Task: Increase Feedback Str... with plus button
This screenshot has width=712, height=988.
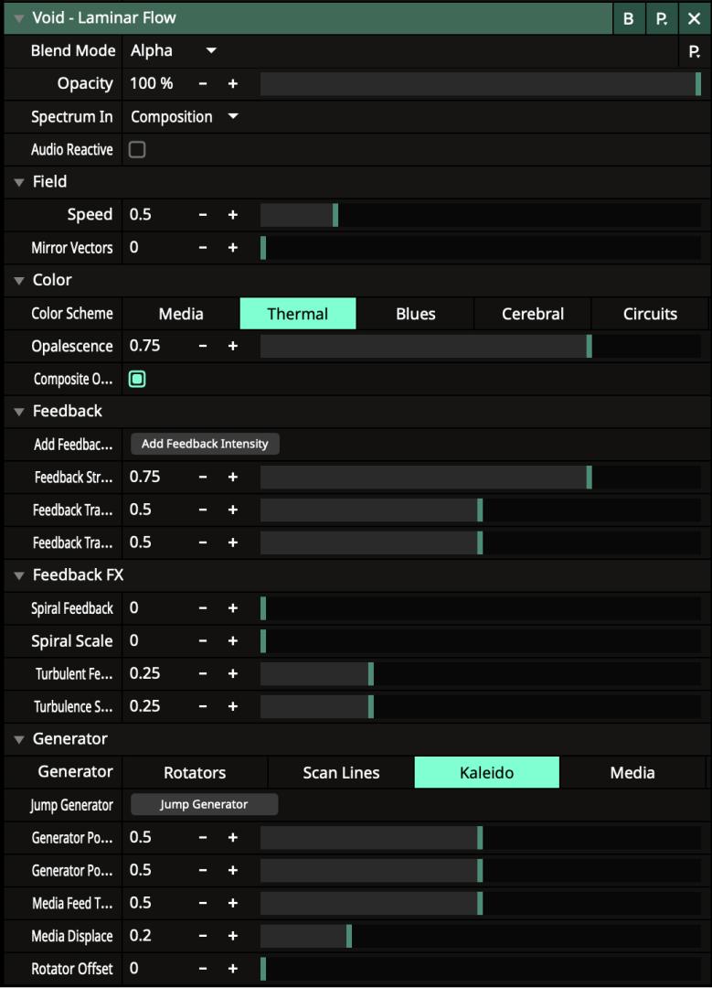Action: tap(233, 477)
